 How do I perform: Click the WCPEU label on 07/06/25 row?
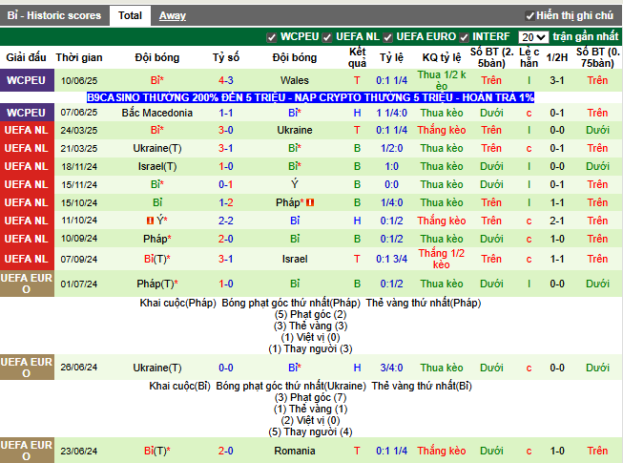pos(26,113)
